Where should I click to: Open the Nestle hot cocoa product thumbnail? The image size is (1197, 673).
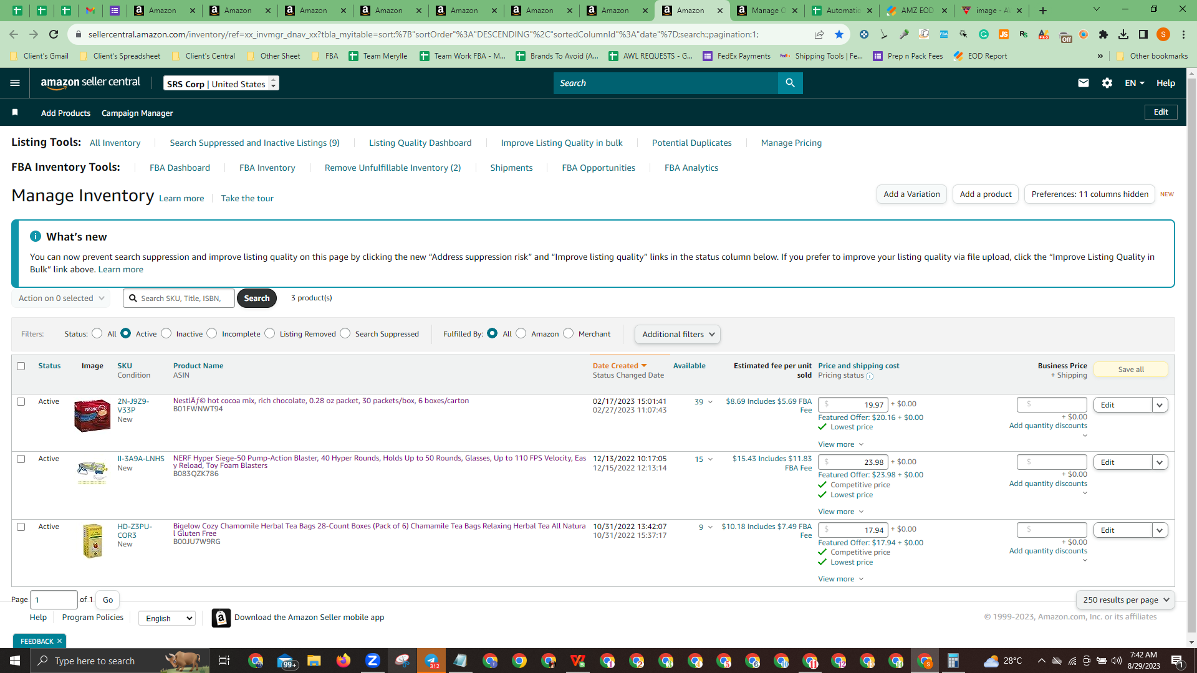point(92,415)
